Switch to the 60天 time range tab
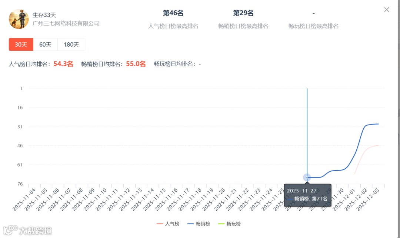Screen dimensions: 400x238 tap(46, 44)
